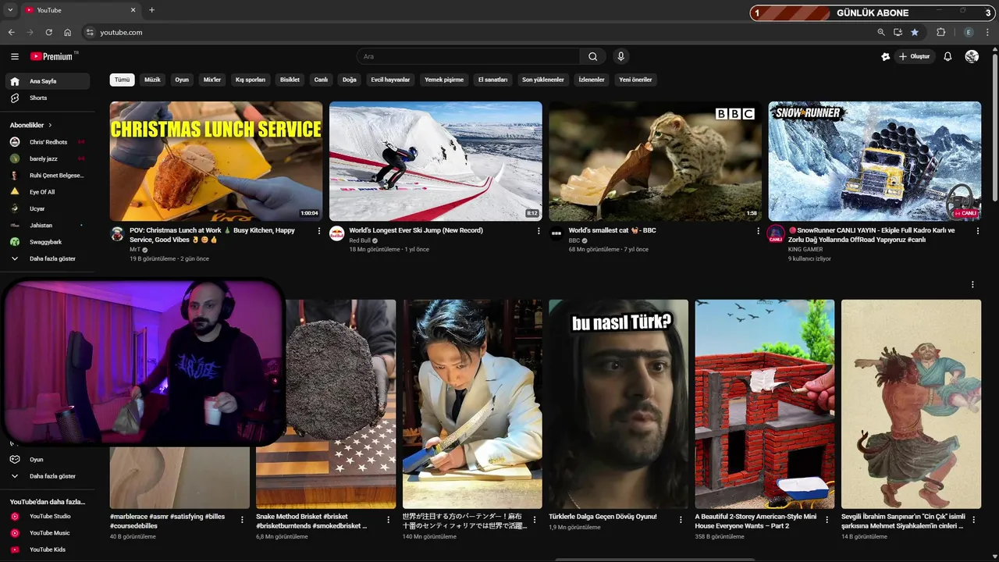999x562 pixels.
Task: Open SnowRunner live stream thumbnail
Action: click(x=875, y=161)
